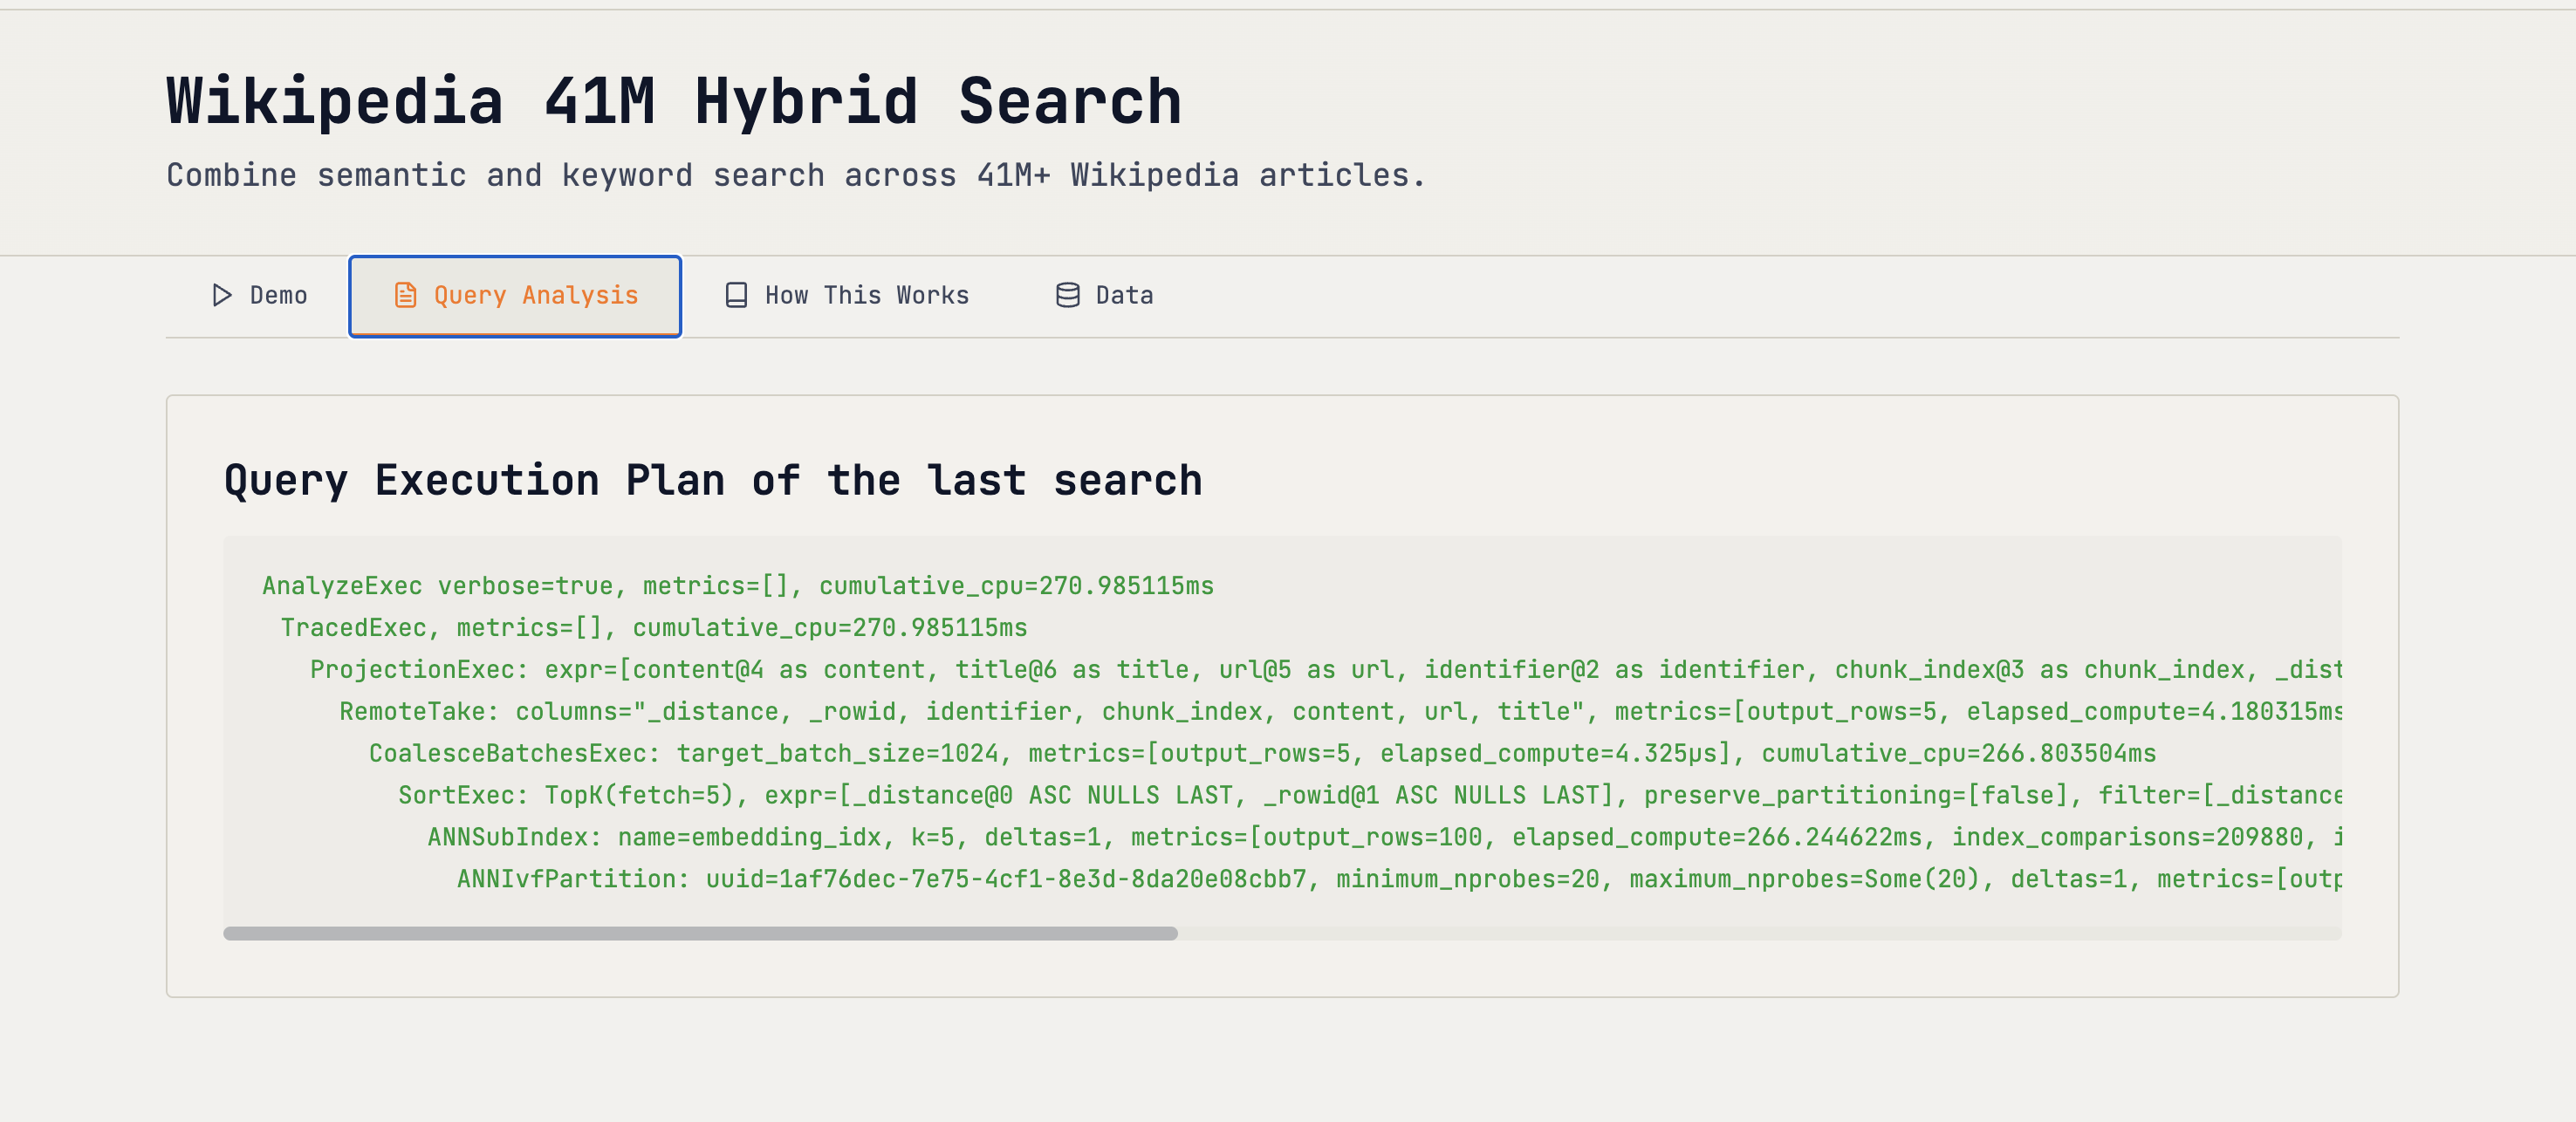The width and height of the screenshot is (2576, 1122).
Task: Switch to the Data tab
Action: [x=1105, y=295]
